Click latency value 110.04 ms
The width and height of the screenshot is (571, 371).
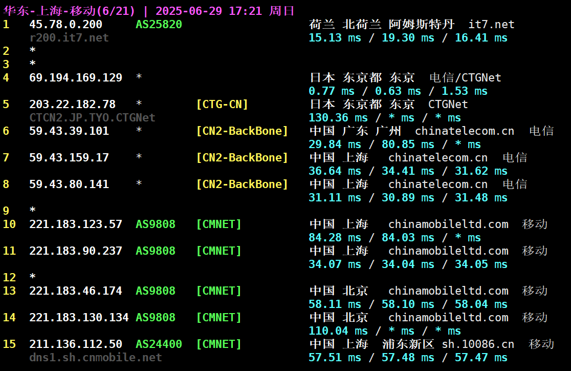(x=338, y=331)
